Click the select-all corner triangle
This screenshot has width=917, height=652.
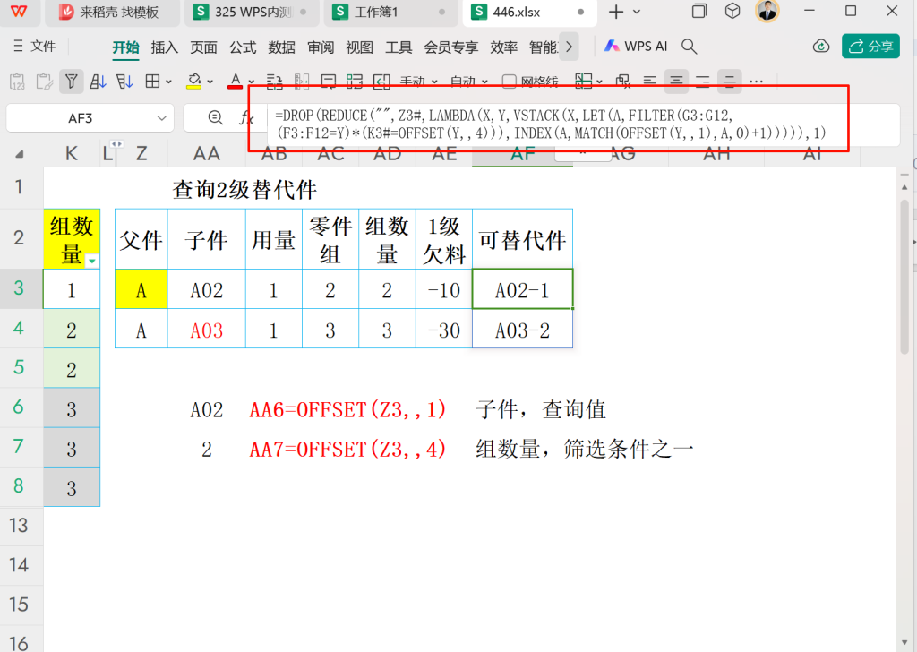click(20, 154)
